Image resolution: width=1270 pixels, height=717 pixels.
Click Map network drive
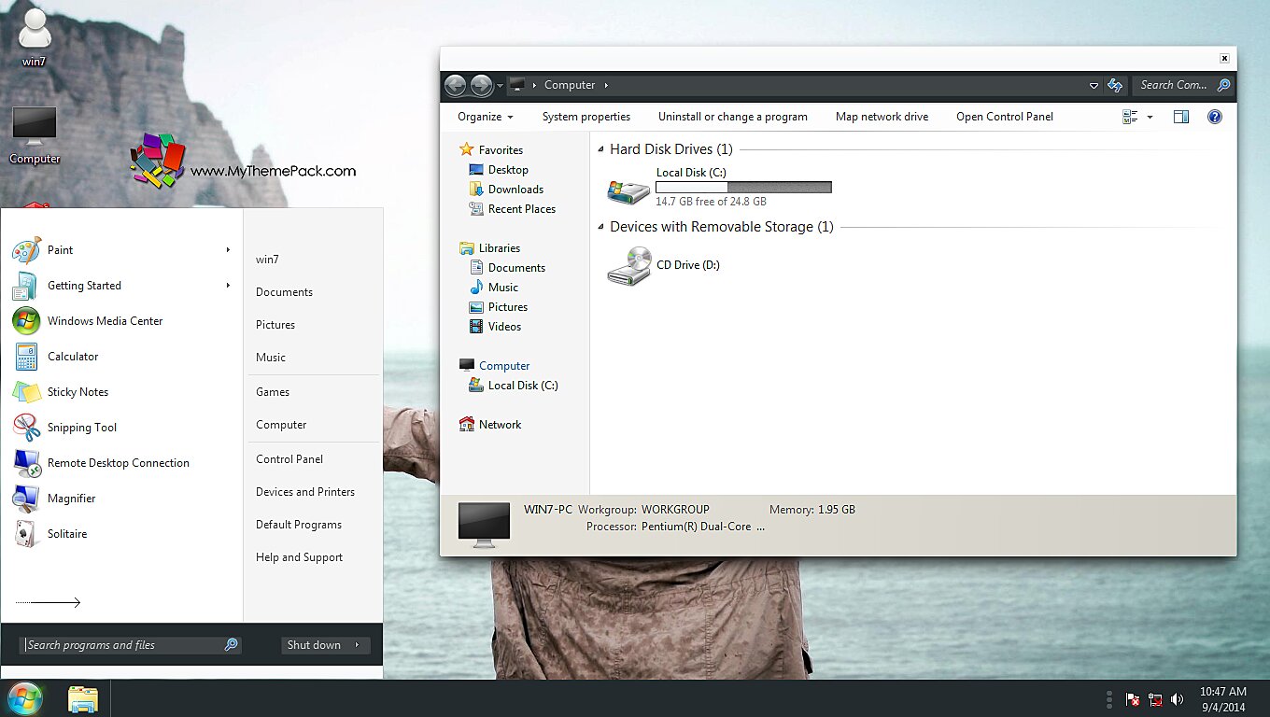pyautogui.click(x=882, y=117)
